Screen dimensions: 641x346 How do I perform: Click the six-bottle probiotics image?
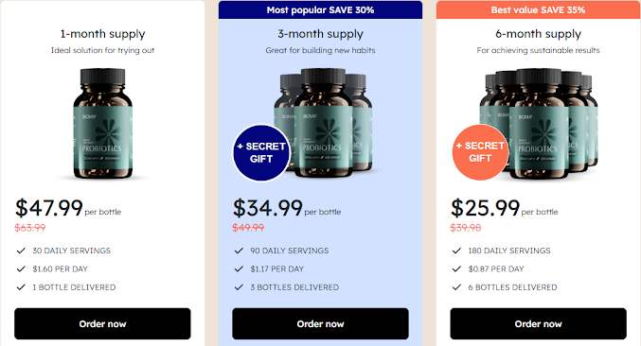540,124
